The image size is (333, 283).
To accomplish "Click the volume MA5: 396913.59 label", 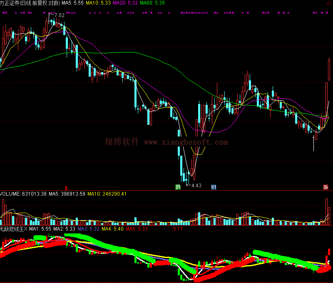I will (x=67, y=194).
